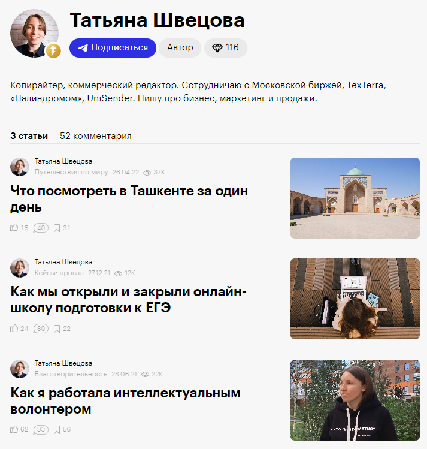
Task: Click the Автор badge
Action: coord(180,48)
